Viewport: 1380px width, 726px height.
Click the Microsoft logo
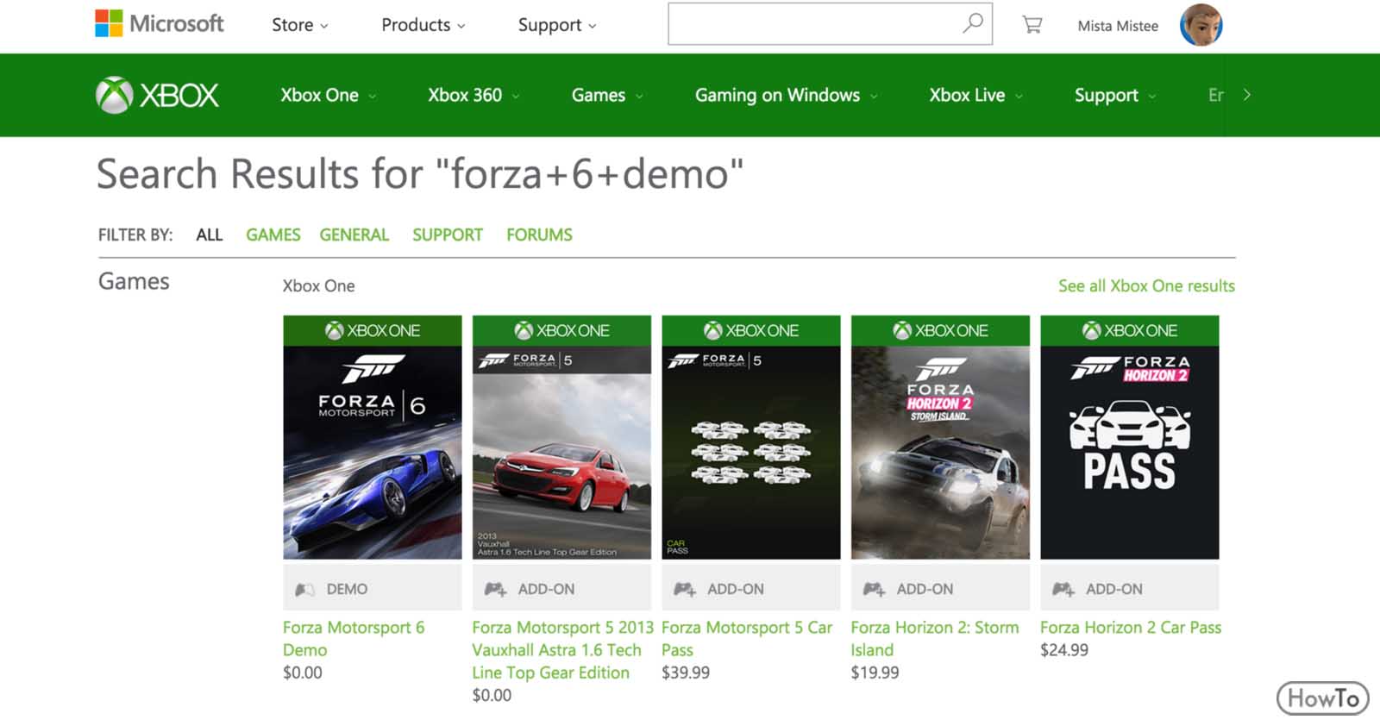tap(159, 24)
